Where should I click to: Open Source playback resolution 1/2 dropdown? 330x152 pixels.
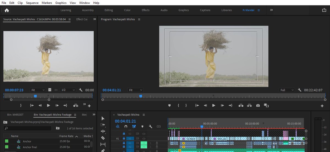(68, 90)
